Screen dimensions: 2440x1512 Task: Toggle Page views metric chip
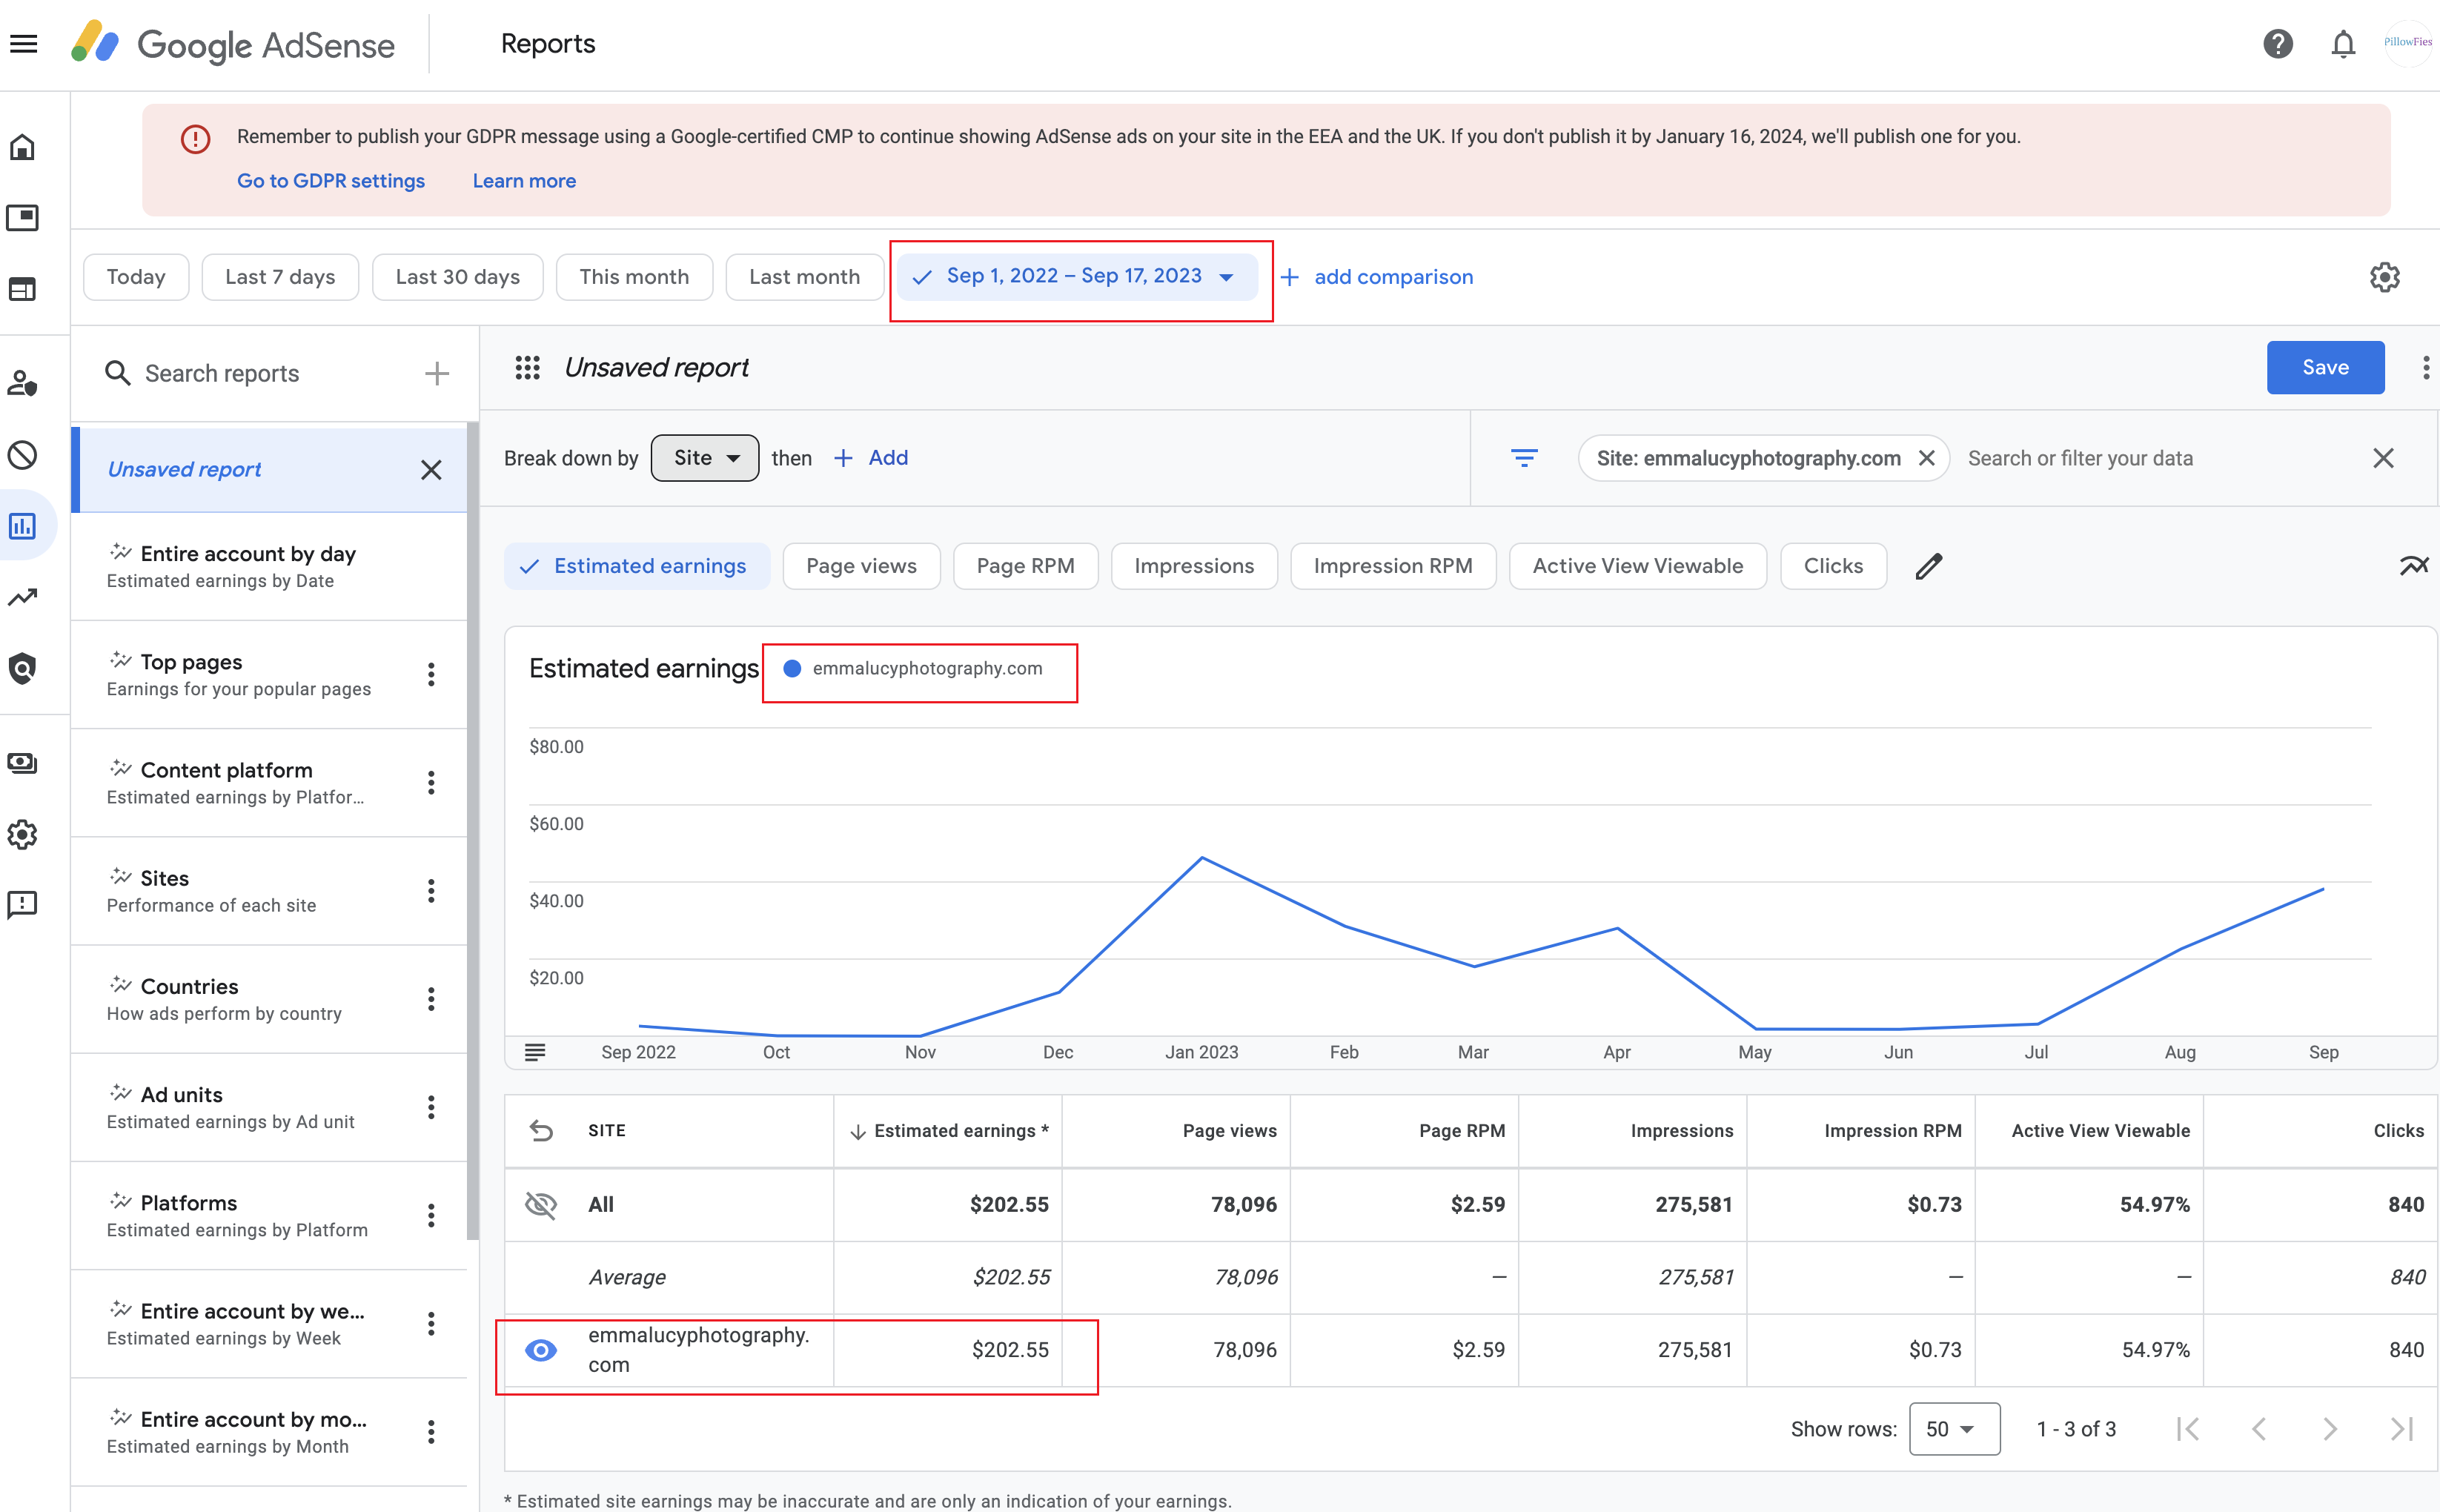coord(861,566)
